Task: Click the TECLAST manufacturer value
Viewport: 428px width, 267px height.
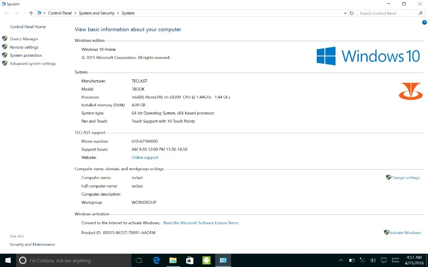Action: pyautogui.click(x=140, y=81)
